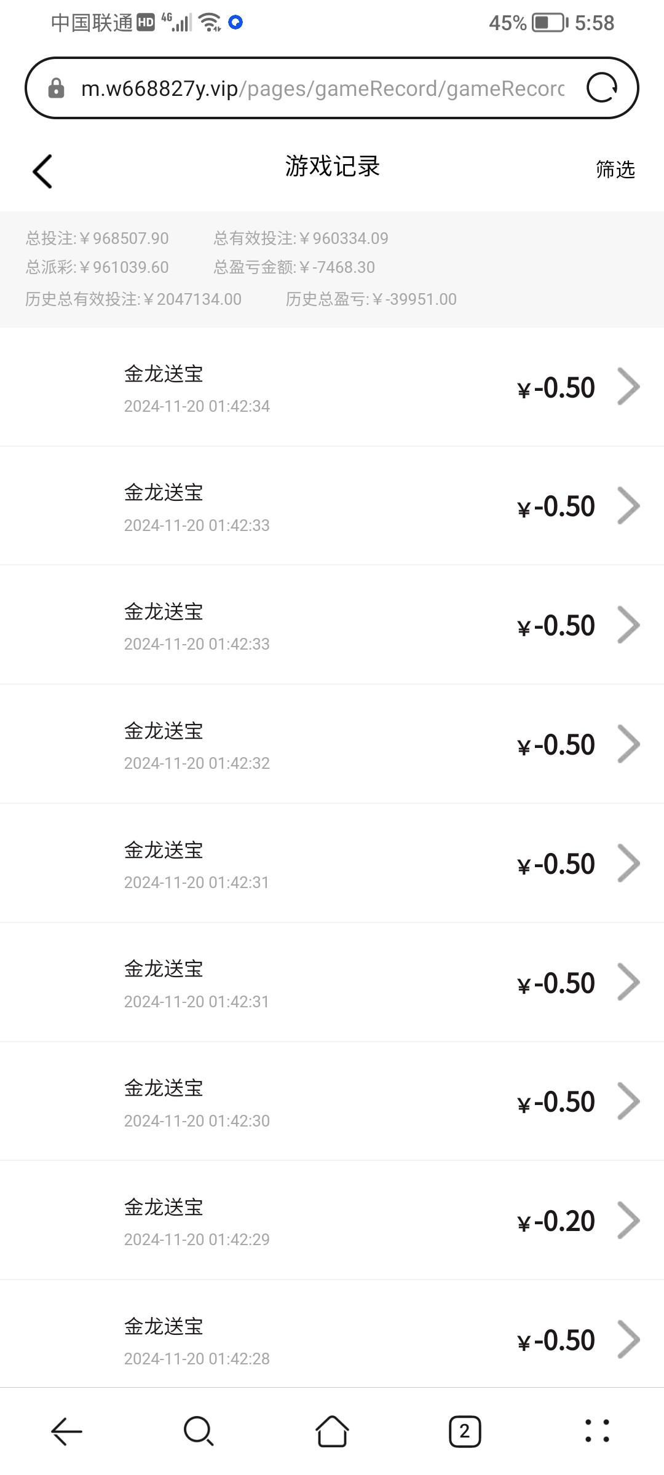
Task: Go to the browser home page
Action: (332, 1431)
